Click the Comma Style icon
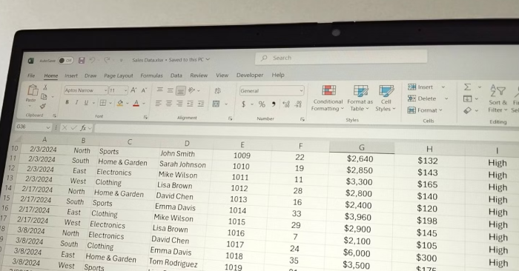This screenshot has height=271, width=519. click(274, 104)
